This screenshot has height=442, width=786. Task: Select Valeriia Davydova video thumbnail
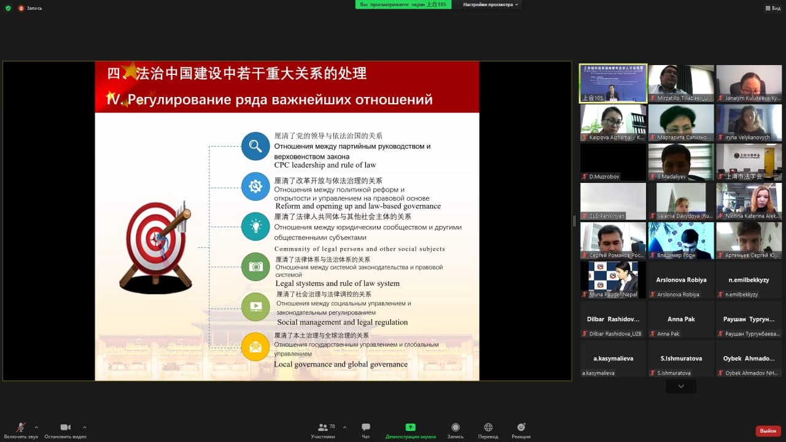681,201
